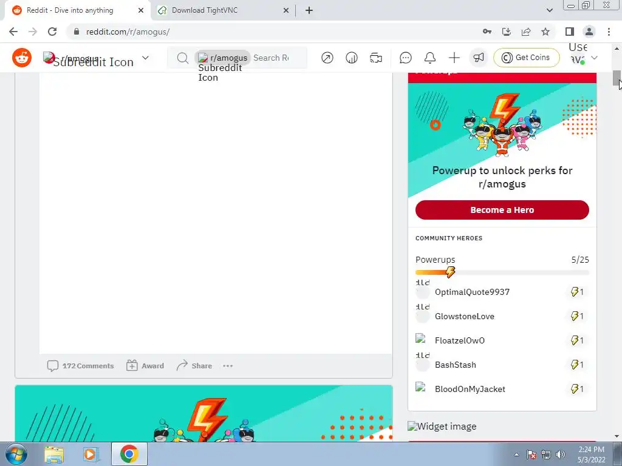Click the search magnifier icon
The image size is (622, 466).
pyautogui.click(x=182, y=58)
